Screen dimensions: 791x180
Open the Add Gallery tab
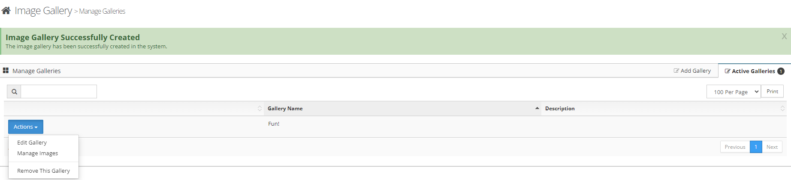tap(692, 71)
